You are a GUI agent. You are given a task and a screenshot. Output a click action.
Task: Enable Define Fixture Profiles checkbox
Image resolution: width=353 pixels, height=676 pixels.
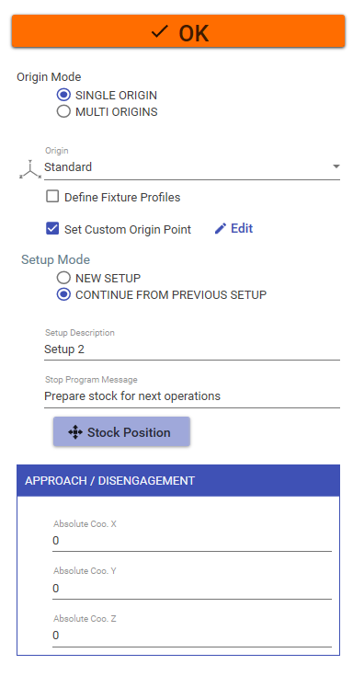tap(52, 197)
